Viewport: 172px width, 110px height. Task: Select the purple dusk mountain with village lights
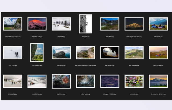pos(110,81)
